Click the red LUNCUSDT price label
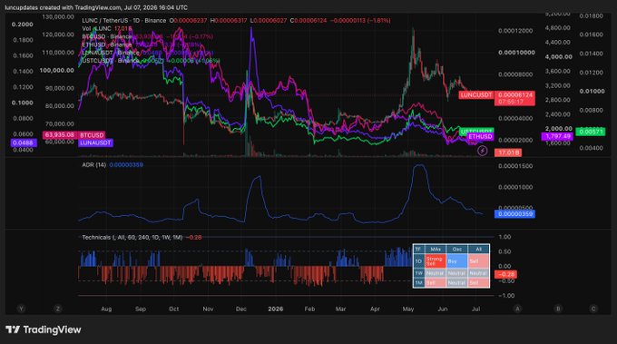Screen dimensions: 617x344 coord(476,95)
